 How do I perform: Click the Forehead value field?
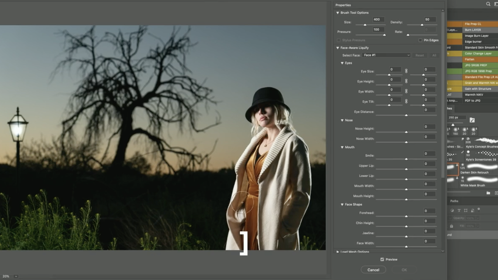(429, 211)
